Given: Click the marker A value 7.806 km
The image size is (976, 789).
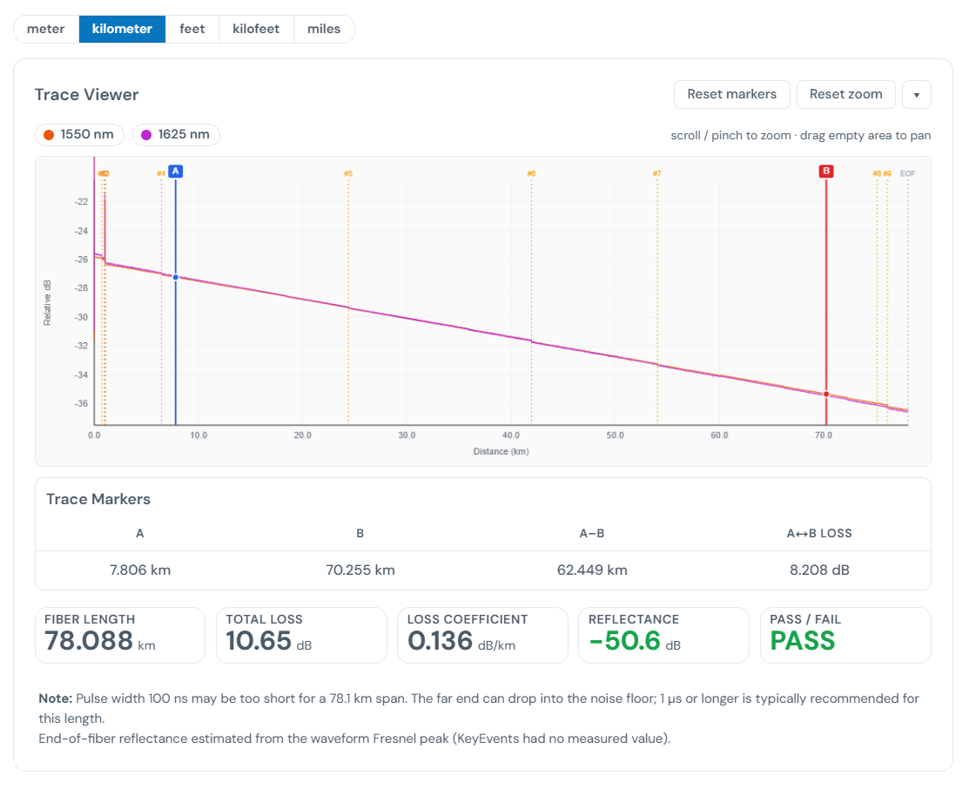Looking at the screenshot, I should click(140, 570).
